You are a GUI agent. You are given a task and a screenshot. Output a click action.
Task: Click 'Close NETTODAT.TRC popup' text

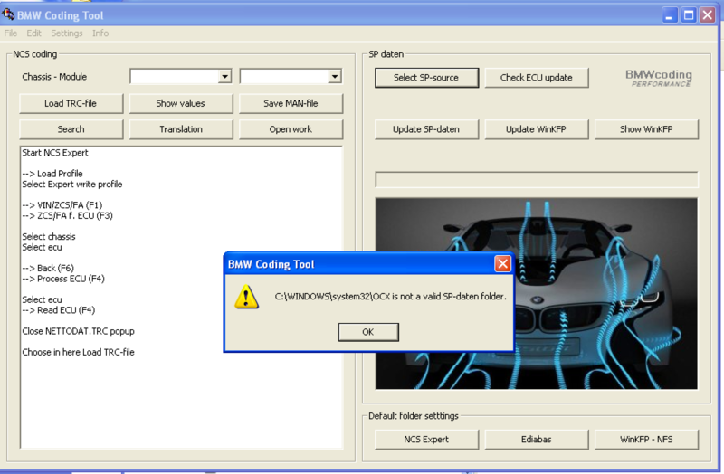click(78, 331)
